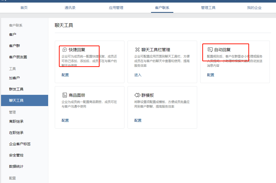
Task: Click 进入 under 聊天工具栏管理
Action: [x=138, y=75]
